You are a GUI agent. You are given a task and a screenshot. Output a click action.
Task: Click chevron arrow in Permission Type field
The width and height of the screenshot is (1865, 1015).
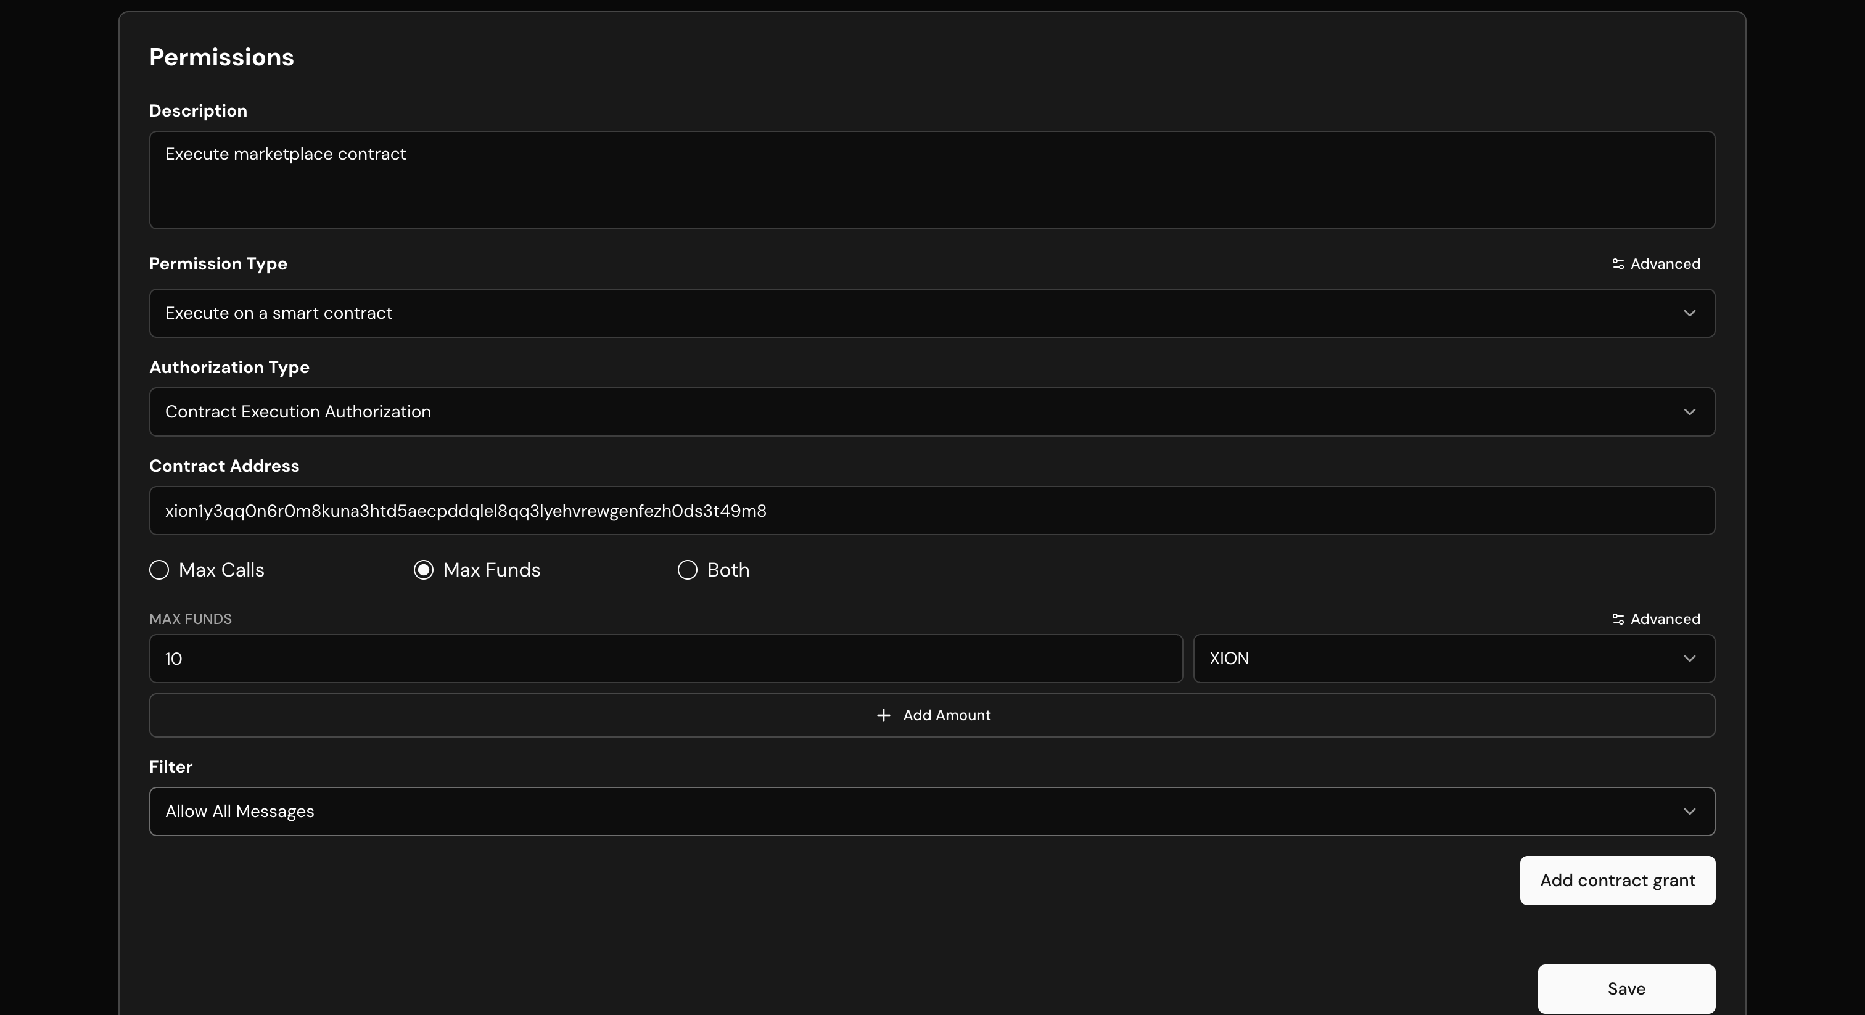pyautogui.click(x=1689, y=313)
